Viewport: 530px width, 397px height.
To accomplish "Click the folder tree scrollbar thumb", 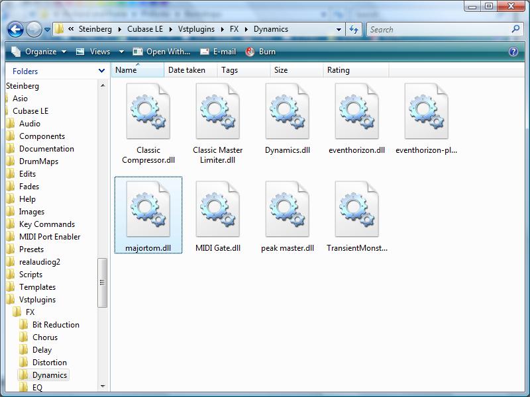I will tap(102, 283).
